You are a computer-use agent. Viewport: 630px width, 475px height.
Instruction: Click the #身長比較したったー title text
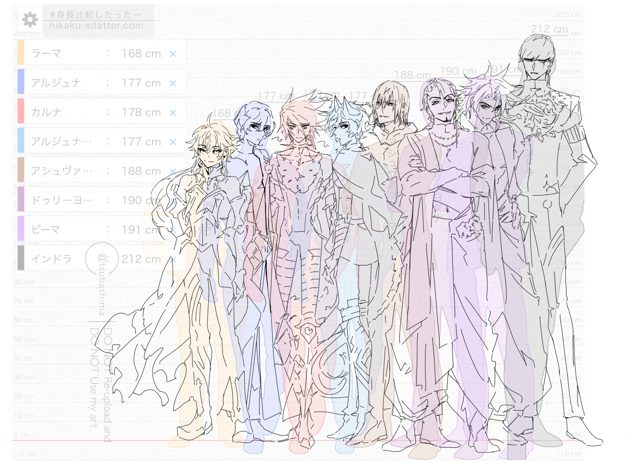click(96, 15)
